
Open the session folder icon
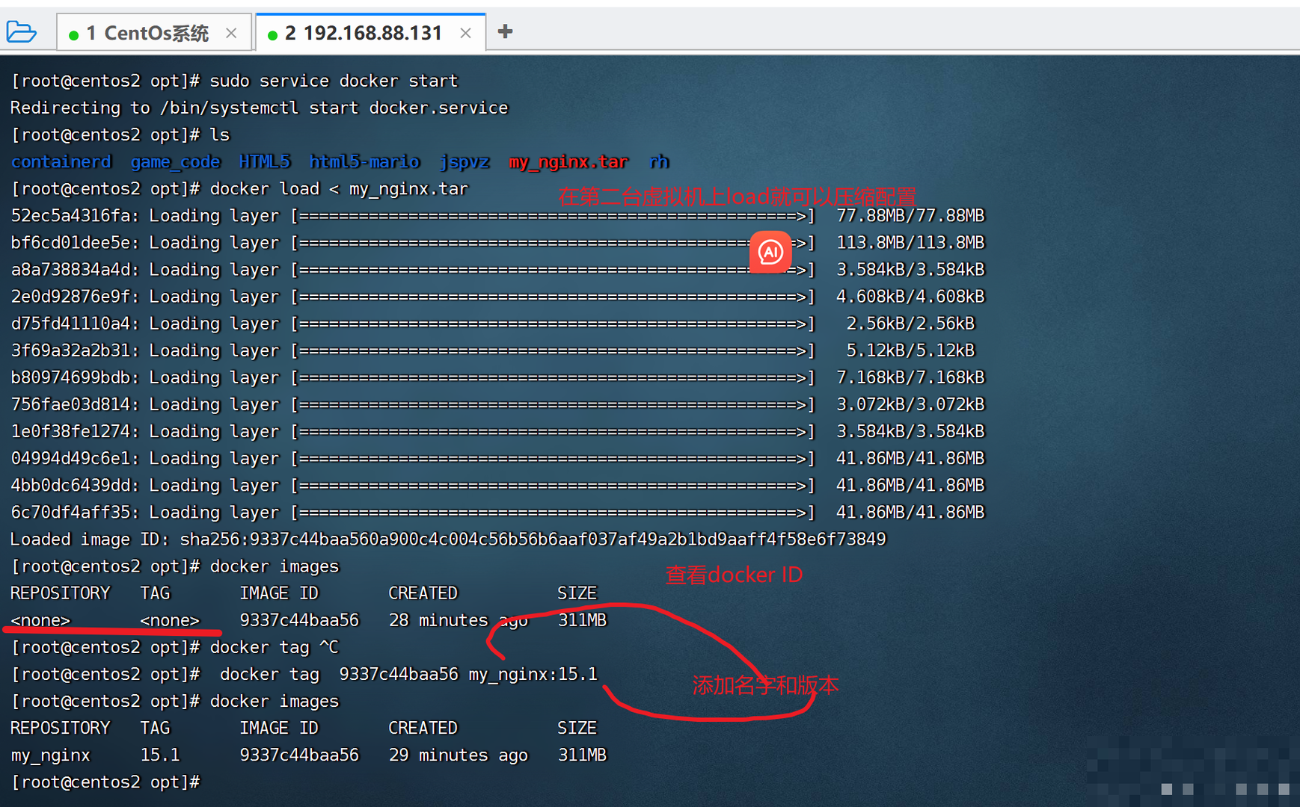tap(21, 32)
